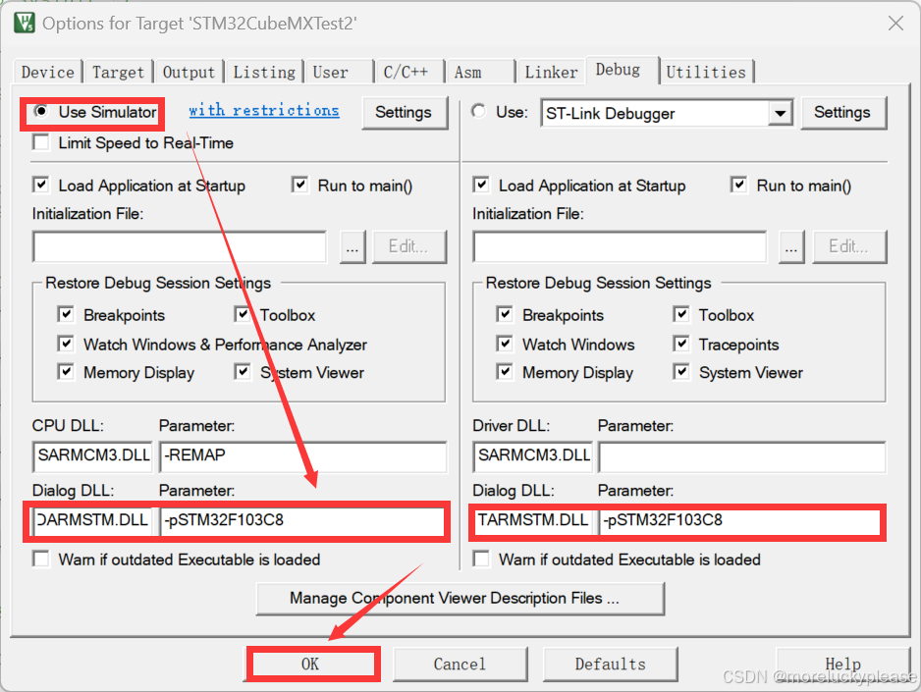
Task: Toggle debugger Breakpoints checkbox
Action: tap(505, 315)
